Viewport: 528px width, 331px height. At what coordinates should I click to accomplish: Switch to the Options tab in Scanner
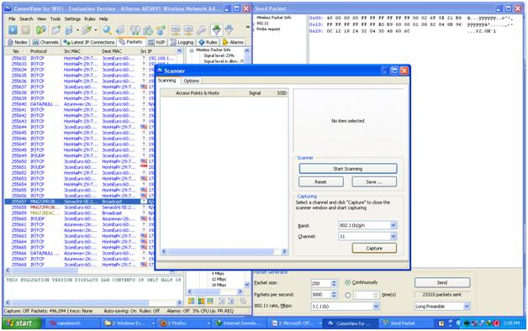(191, 81)
